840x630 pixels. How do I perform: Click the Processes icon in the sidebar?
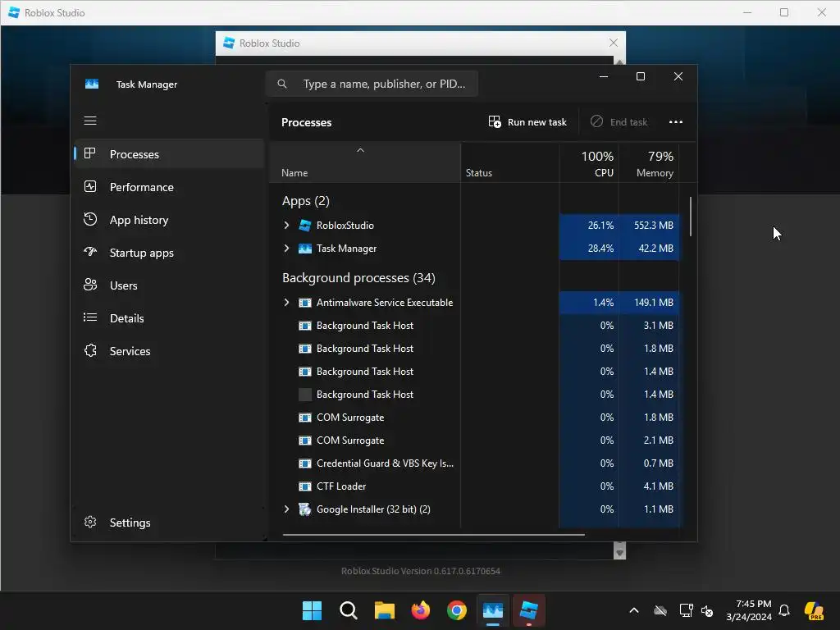tap(90, 153)
